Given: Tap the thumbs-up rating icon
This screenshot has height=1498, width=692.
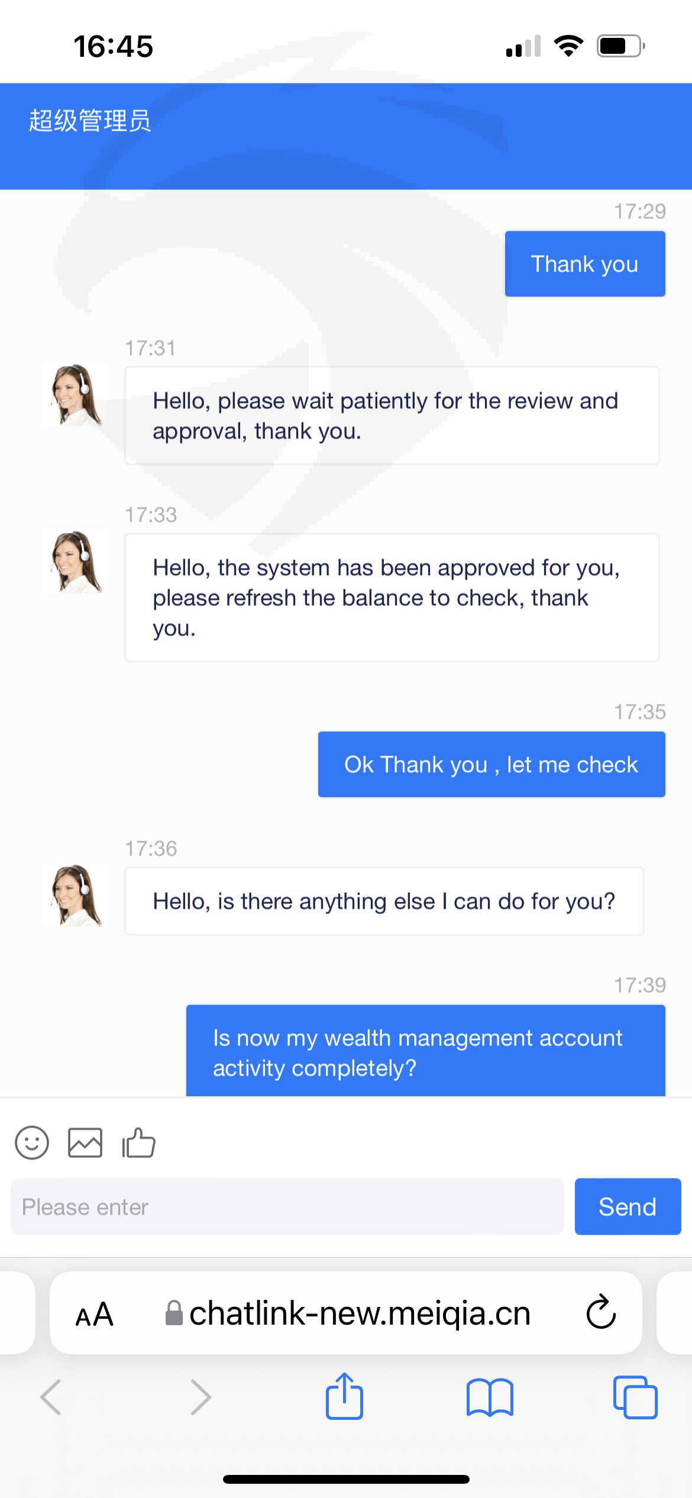Looking at the screenshot, I should [x=138, y=1142].
